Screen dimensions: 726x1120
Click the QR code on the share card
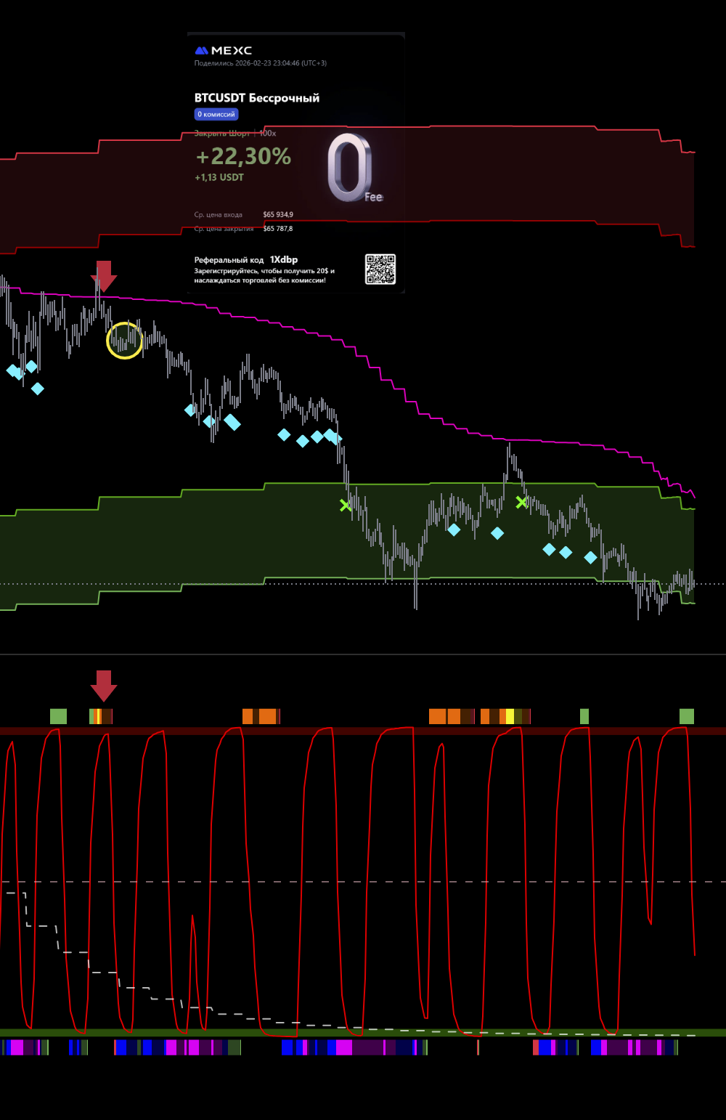[380, 269]
